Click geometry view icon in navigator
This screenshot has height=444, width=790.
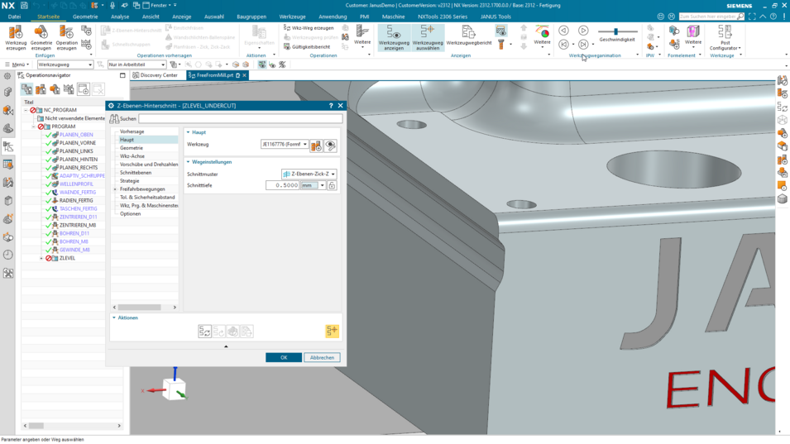coord(55,89)
